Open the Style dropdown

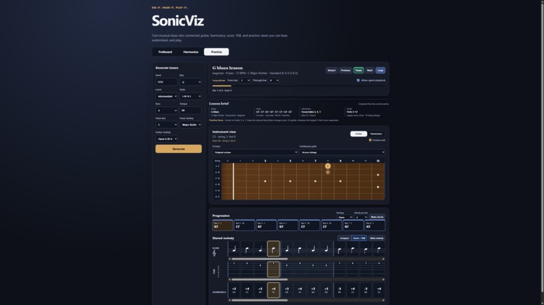[x=190, y=96]
